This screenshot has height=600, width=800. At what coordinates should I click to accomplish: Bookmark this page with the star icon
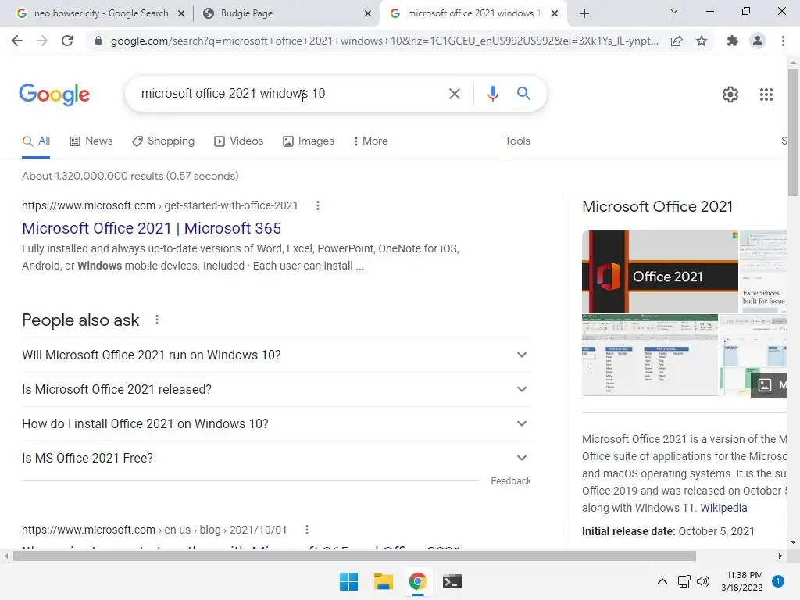click(702, 41)
